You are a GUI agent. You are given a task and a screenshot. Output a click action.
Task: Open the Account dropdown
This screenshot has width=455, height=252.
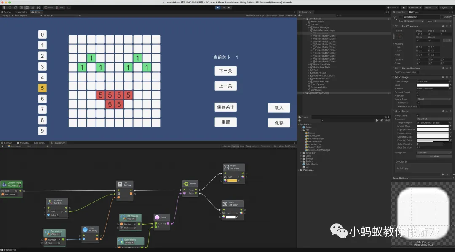pyautogui.click(x=415, y=8)
